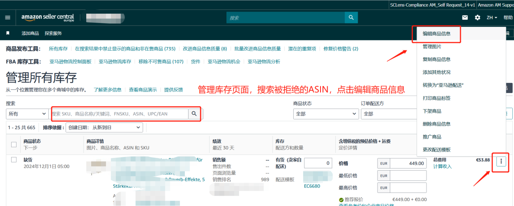The image size is (514, 206).
Task: Open the 亚马逊物流分析 link
Action: pos(264,61)
